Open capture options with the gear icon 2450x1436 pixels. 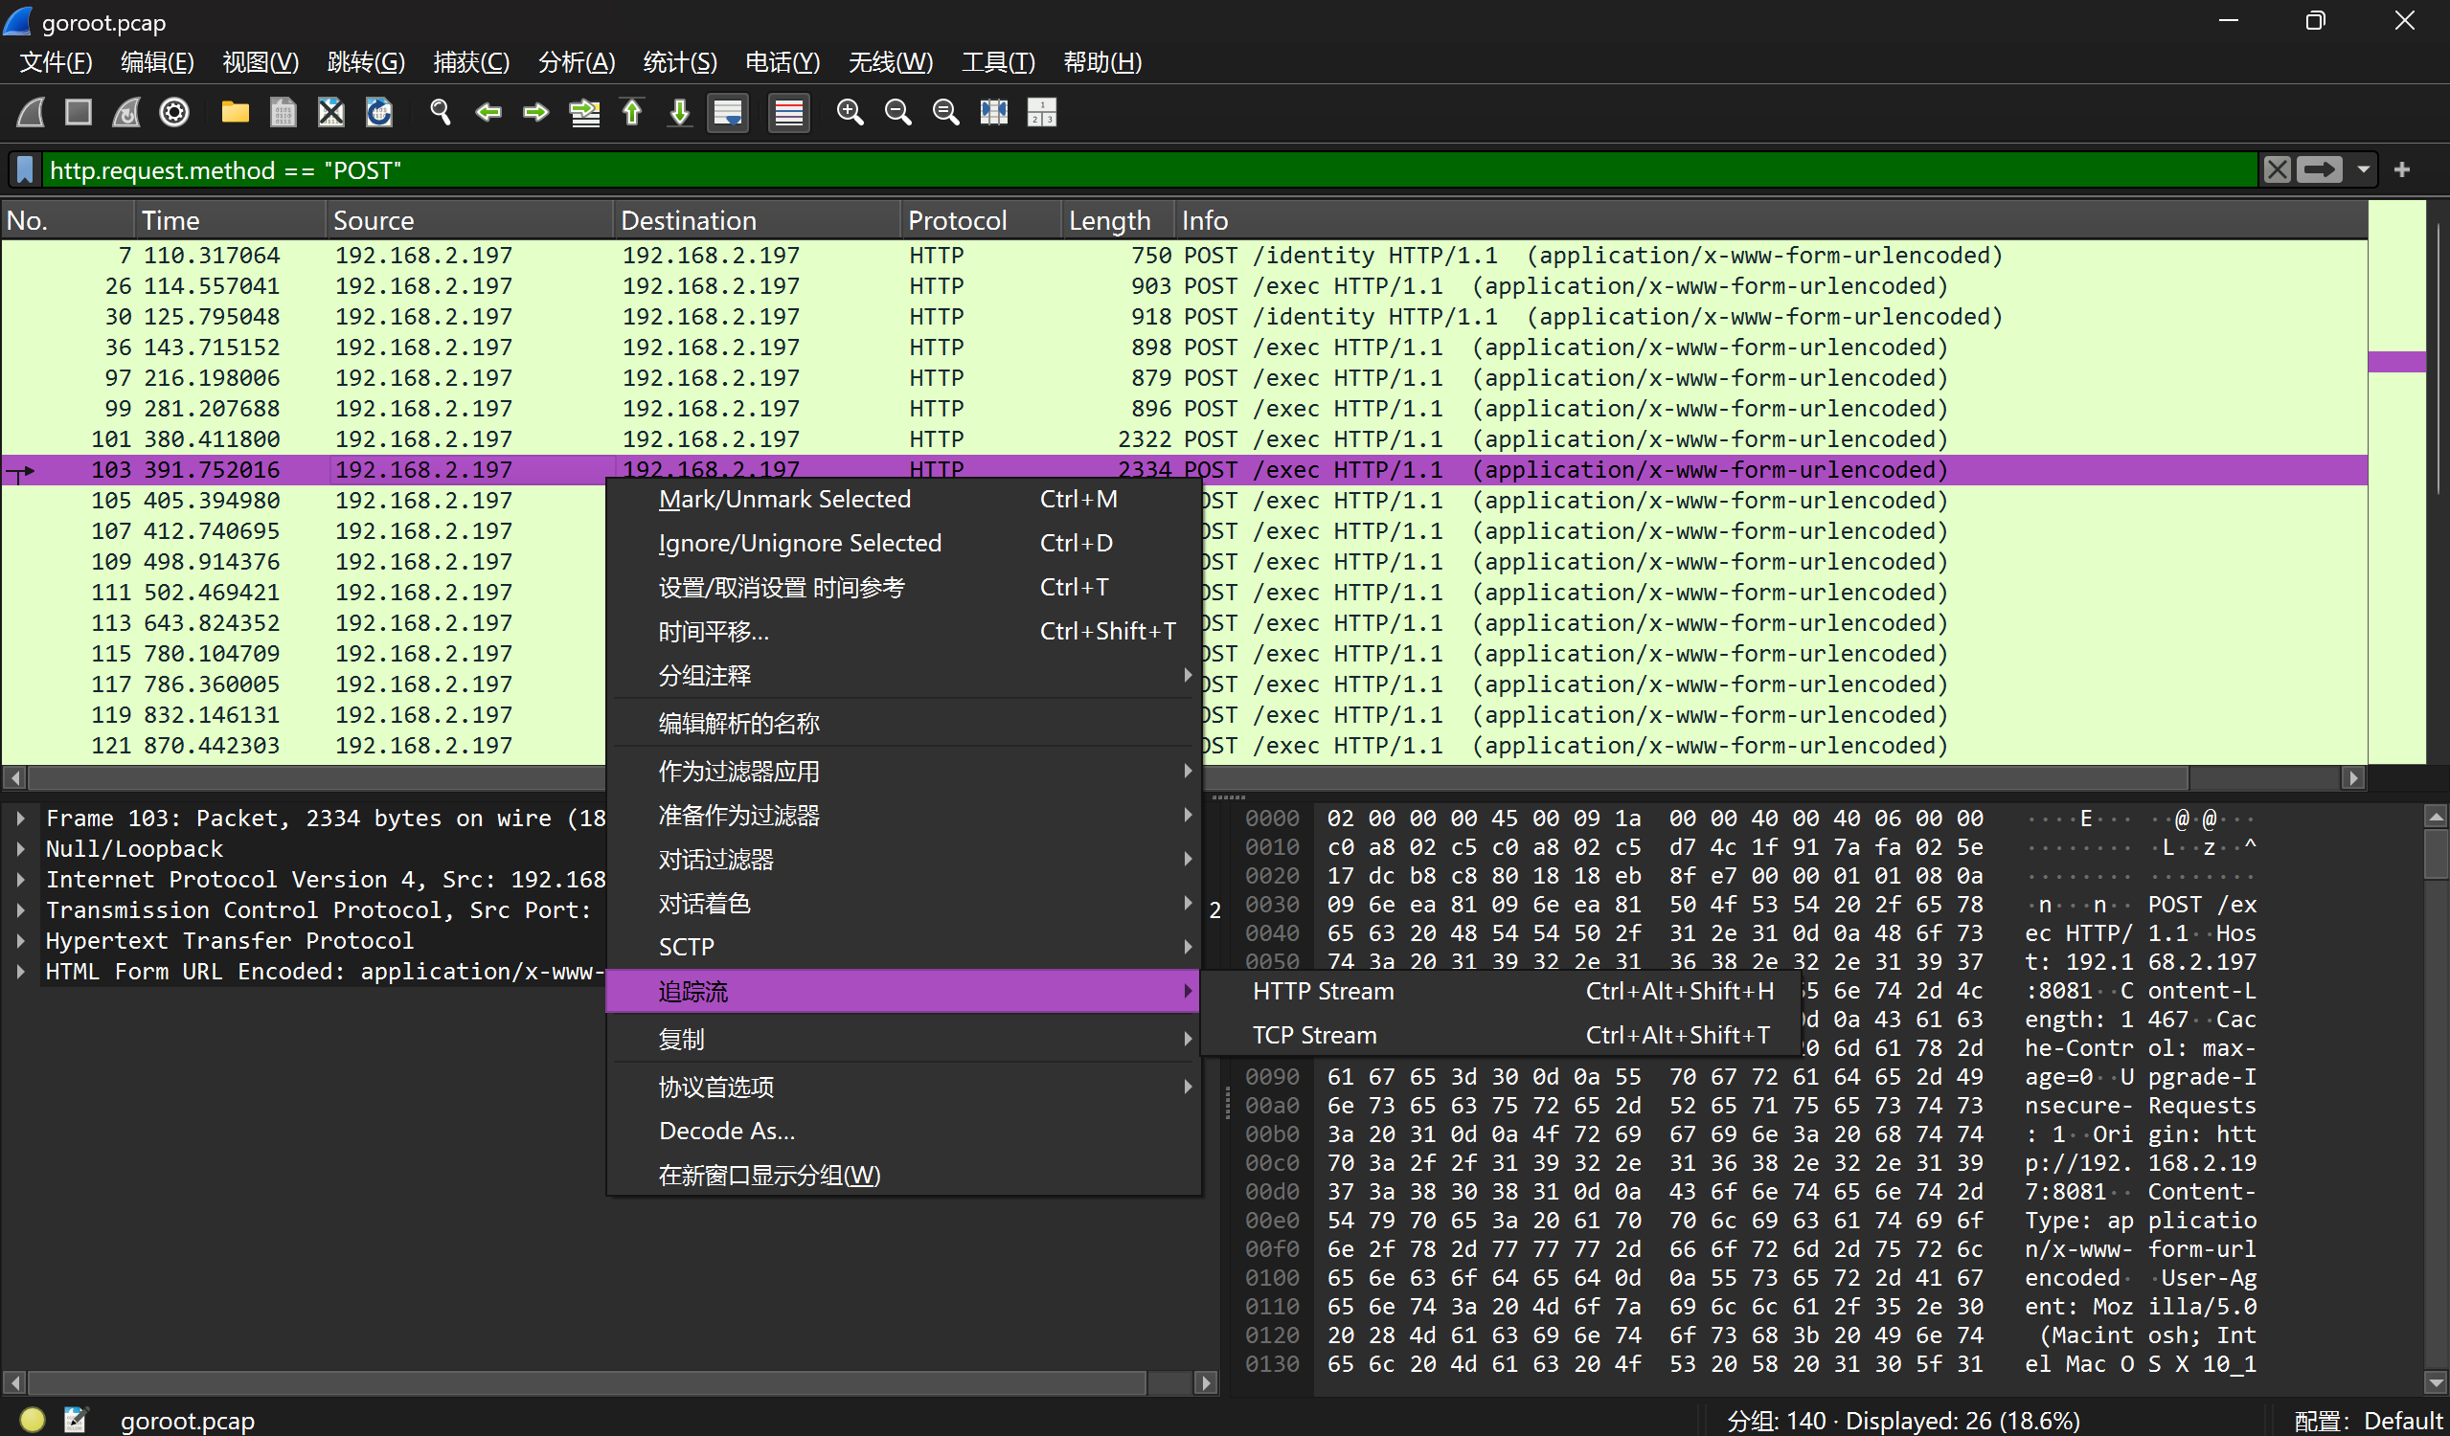coord(175,113)
